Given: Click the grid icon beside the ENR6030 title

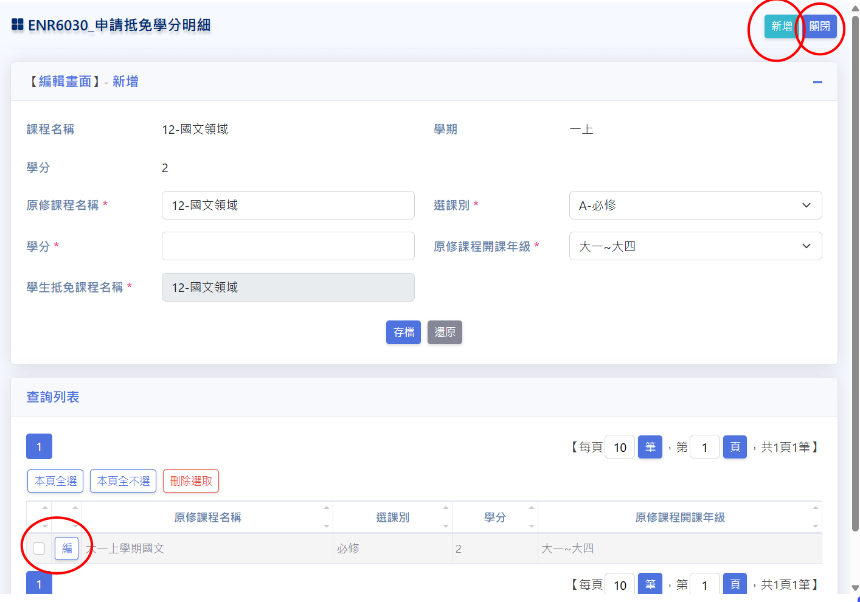Looking at the screenshot, I should click(18, 25).
